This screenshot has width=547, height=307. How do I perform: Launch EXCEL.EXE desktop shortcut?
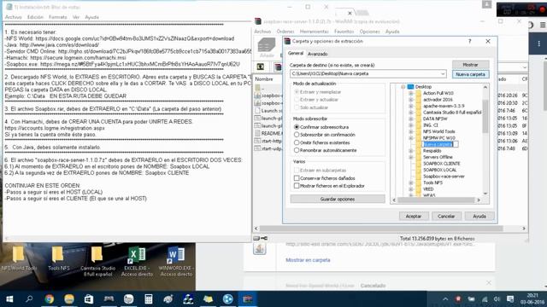pyautogui.click(x=137, y=262)
